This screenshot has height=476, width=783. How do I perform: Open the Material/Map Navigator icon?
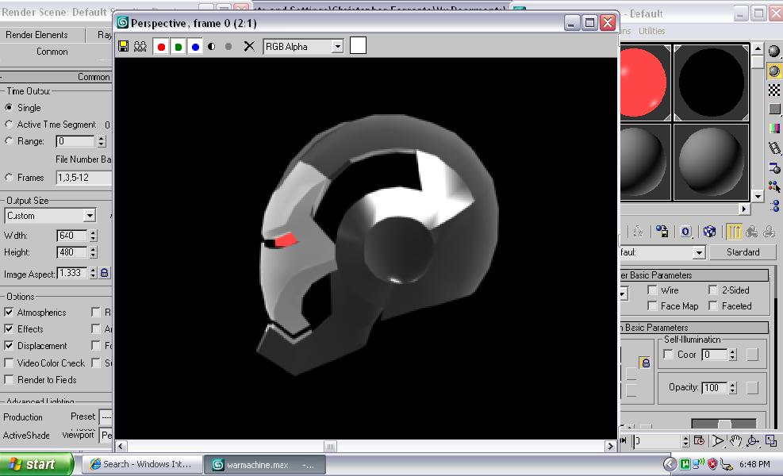click(x=774, y=205)
